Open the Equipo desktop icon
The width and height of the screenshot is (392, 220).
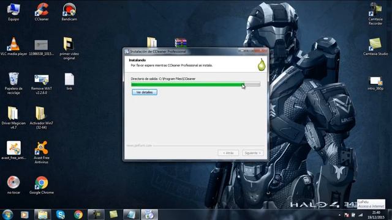tap(13, 12)
